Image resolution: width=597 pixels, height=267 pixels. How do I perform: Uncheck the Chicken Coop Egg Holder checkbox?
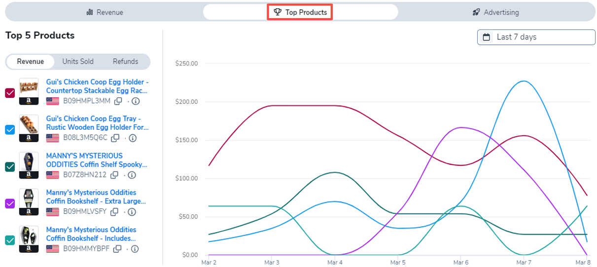pyautogui.click(x=10, y=92)
